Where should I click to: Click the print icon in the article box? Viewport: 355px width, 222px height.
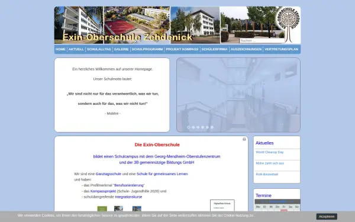(244, 139)
